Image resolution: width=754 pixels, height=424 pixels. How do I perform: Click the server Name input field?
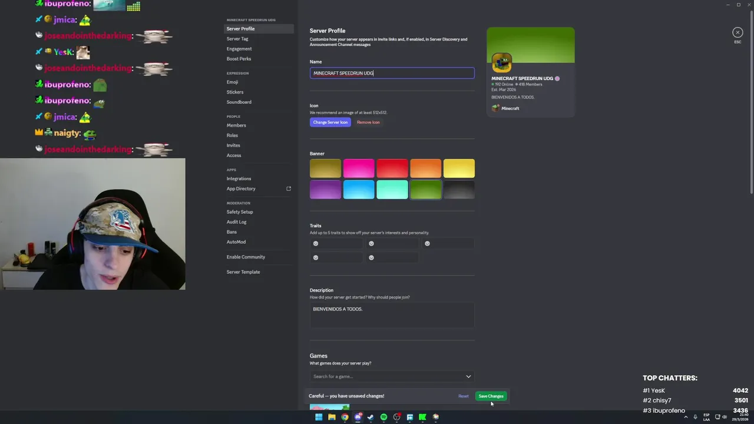tap(392, 73)
